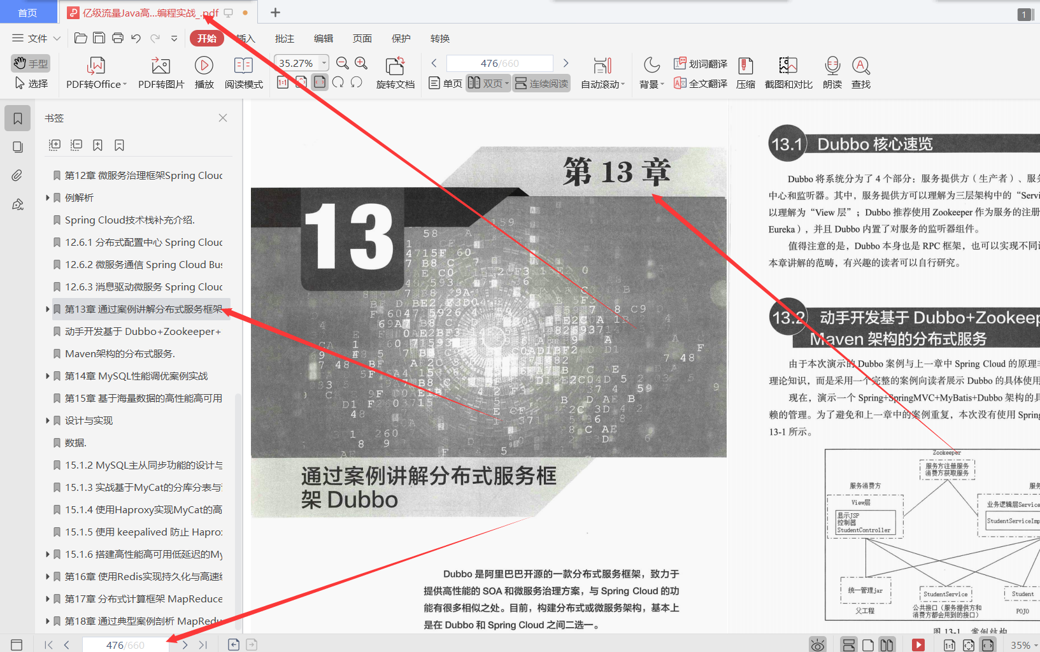The width and height of the screenshot is (1040, 652).
Task: Click the open folder icon
Action: click(x=81, y=38)
